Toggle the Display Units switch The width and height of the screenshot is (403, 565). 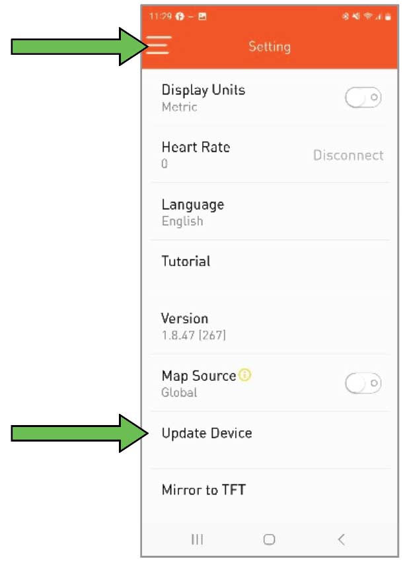[x=363, y=98]
